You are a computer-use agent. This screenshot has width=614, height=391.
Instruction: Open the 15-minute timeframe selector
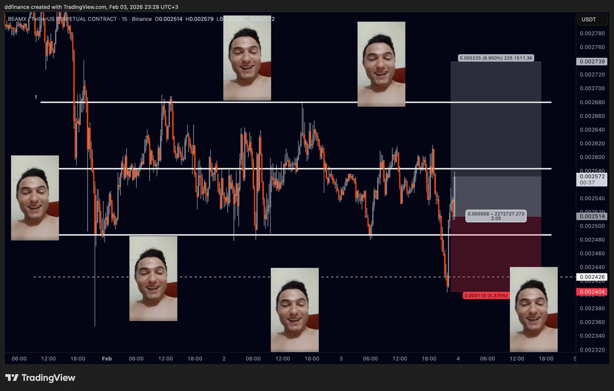[124, 19]
